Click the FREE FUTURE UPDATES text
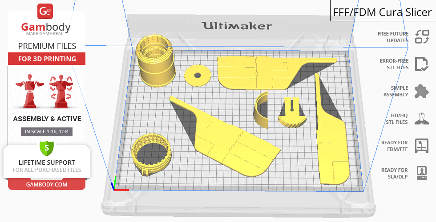The width and height of the screenshot is (436, 222). point(393,37)
